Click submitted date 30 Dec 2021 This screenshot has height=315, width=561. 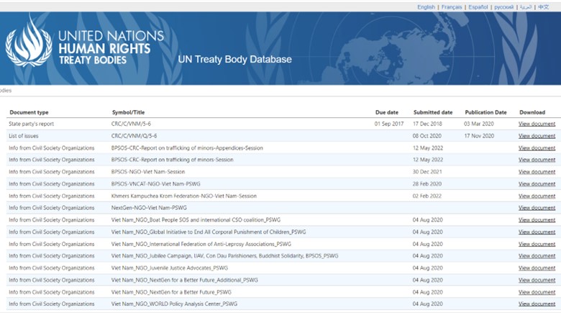coord(427,172)
